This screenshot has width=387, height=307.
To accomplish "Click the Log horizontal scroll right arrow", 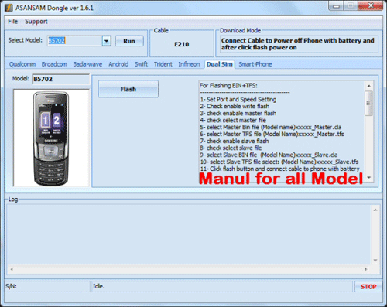I will [x=366, y=269].
